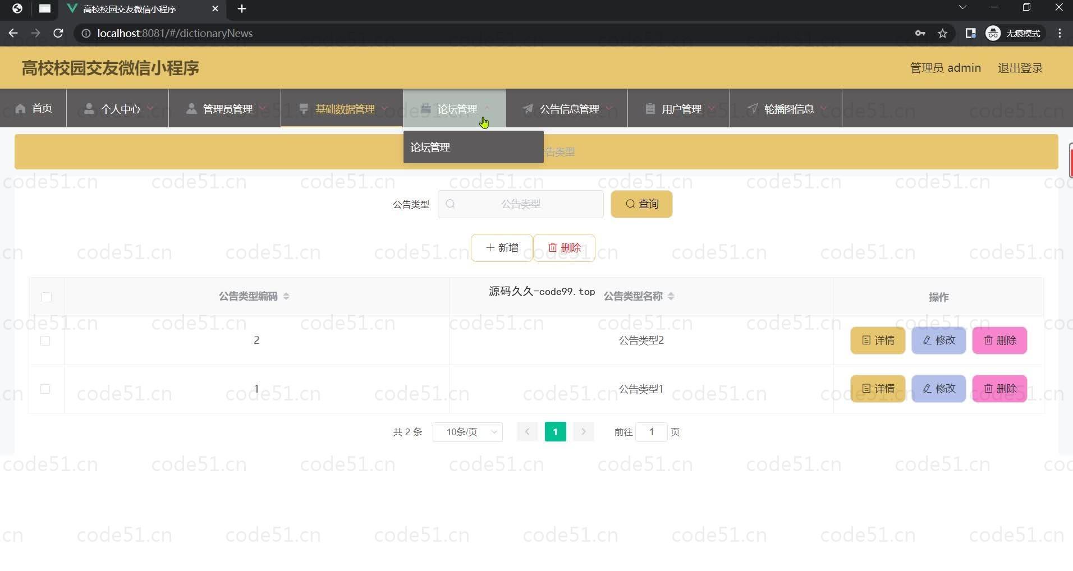This screenshot has height=571, width=1073.
Task: Expand the 管理员管理 menu arrow
Action: point(262,108)
